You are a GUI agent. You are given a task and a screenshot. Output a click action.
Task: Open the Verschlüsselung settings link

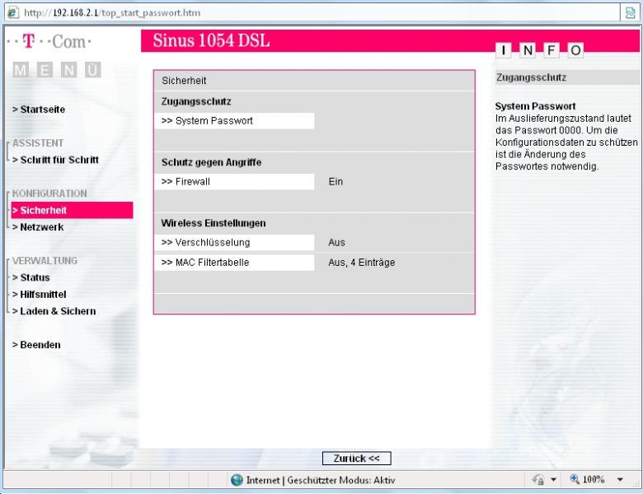tap(235, 243)
